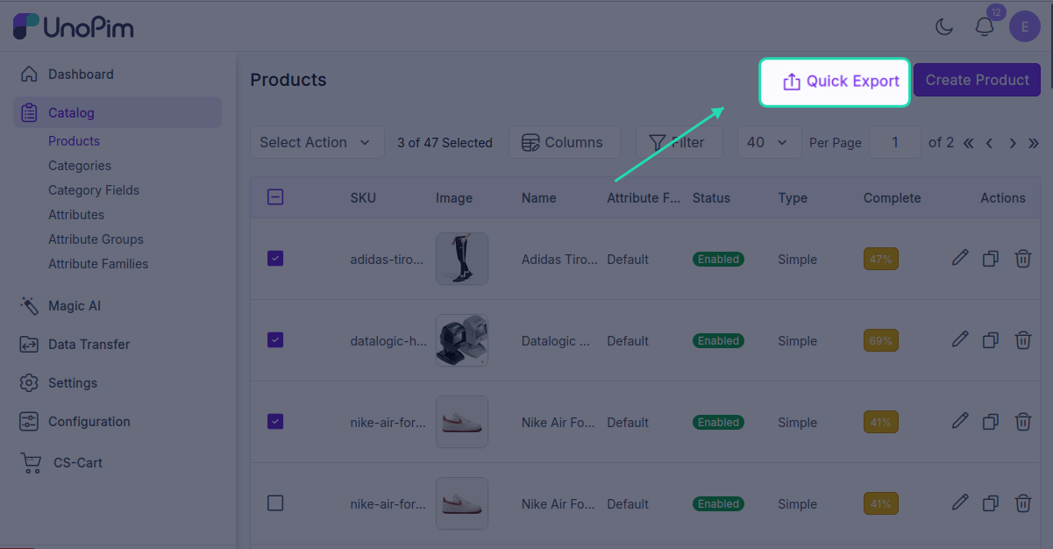Screen dimensions: 1053x549
Task: Go to the first page of products
Action: pos(969,143)
